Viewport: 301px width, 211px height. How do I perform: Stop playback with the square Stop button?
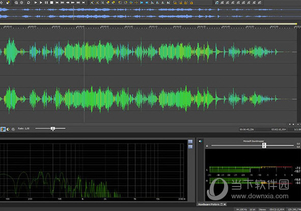pos(51,3)
